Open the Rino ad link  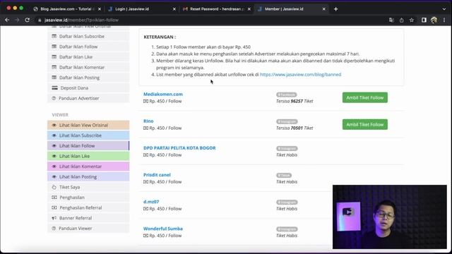pyautogui.click(x=148, y=121)
